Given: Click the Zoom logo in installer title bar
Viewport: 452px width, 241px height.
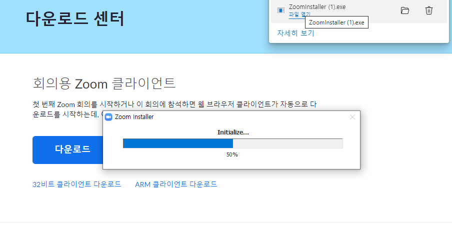Looking at the screenshot, I should click(x=108, y=117).
